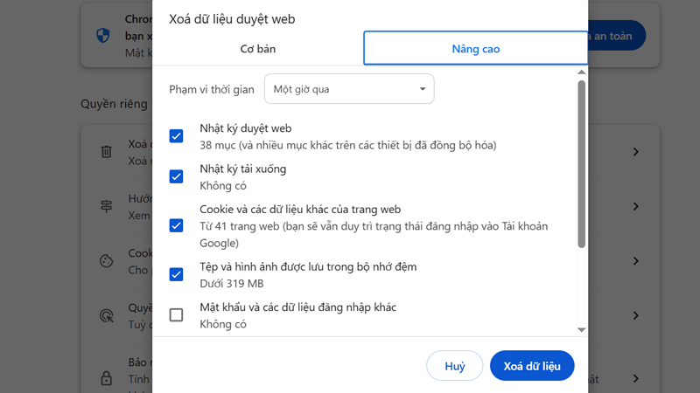The width and height of the screenshot is (700, 393).
Task: Click the dialog's vertical scrollbar thumb
Action: pyautogui.click(x=582, y=164)
